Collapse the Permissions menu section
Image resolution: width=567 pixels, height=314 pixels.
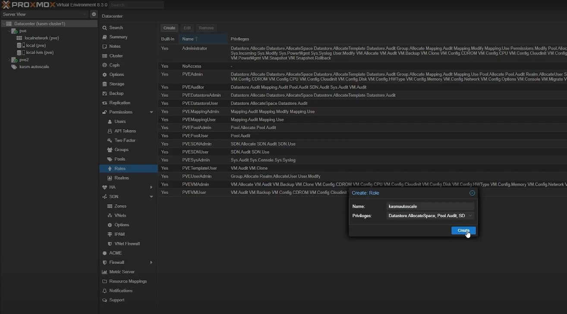[151, 112]
